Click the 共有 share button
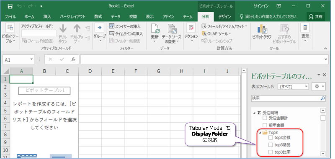This screenshot has width=335, height=159. click(x=316, y=17)
